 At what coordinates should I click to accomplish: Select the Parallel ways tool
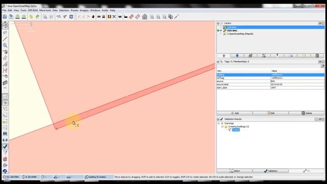point(5,58)
